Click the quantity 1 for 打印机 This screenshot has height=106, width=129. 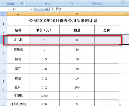[77, 95]
